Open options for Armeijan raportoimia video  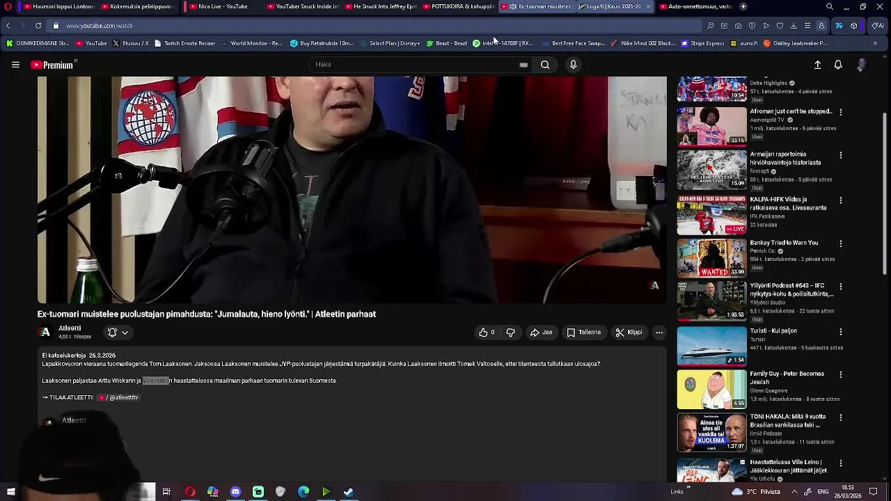tap(841, 155)
